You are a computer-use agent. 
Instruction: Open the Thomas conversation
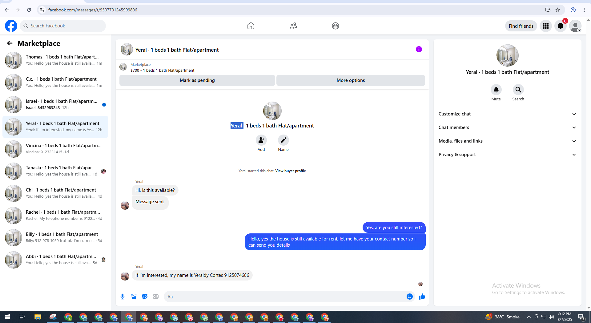[x=55, y=60]
